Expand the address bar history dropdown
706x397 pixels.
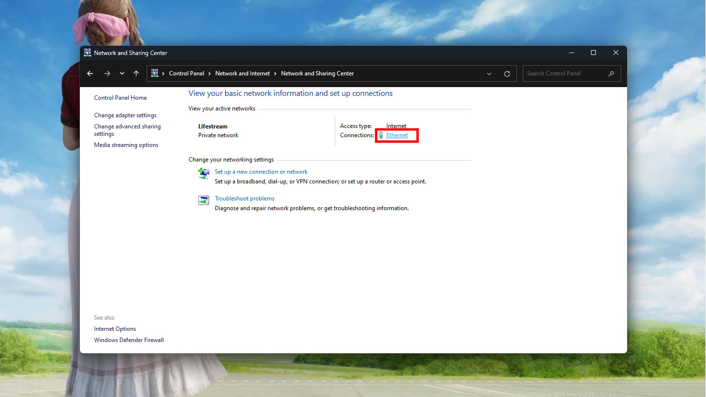point(489,73)
